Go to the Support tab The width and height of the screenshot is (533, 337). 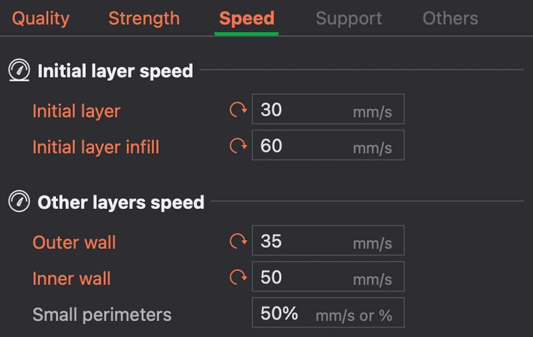click(348, 19)
